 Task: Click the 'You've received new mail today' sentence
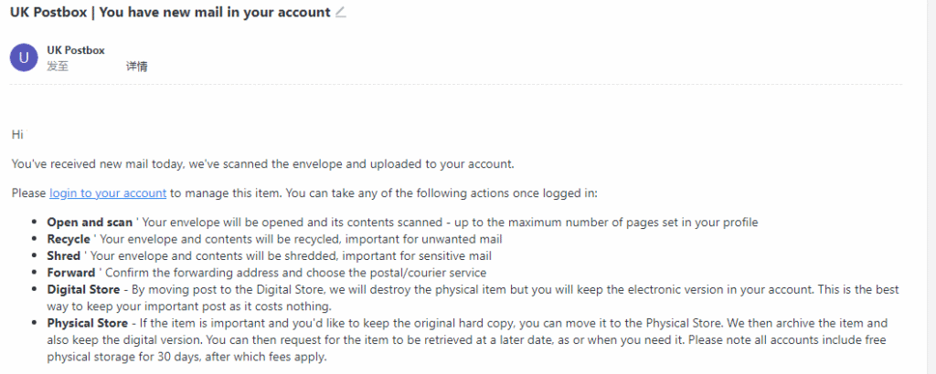click(262, 164)
